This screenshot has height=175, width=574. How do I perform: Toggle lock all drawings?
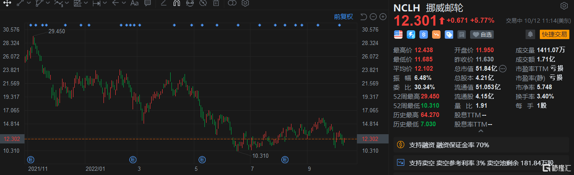(190, 3)
